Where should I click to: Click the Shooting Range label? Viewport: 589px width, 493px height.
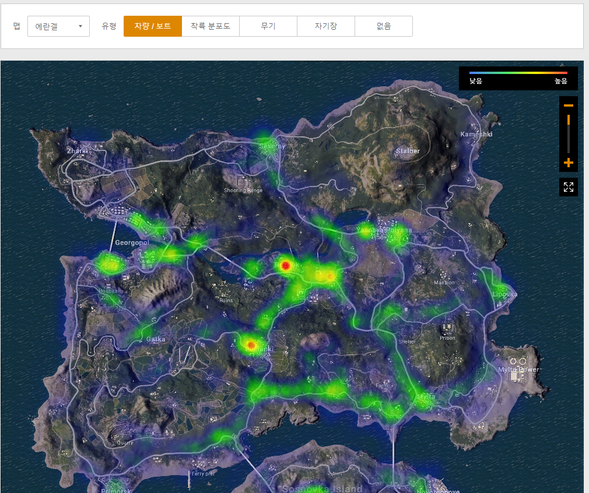point(243,191)
